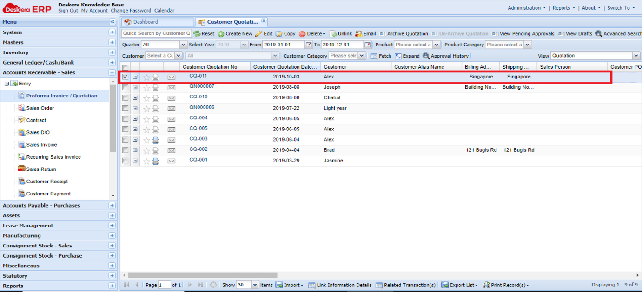This screenshot has height=292, width=642.
Task: Open the View Quotation dropdown
Action: (x=636, y=56)
